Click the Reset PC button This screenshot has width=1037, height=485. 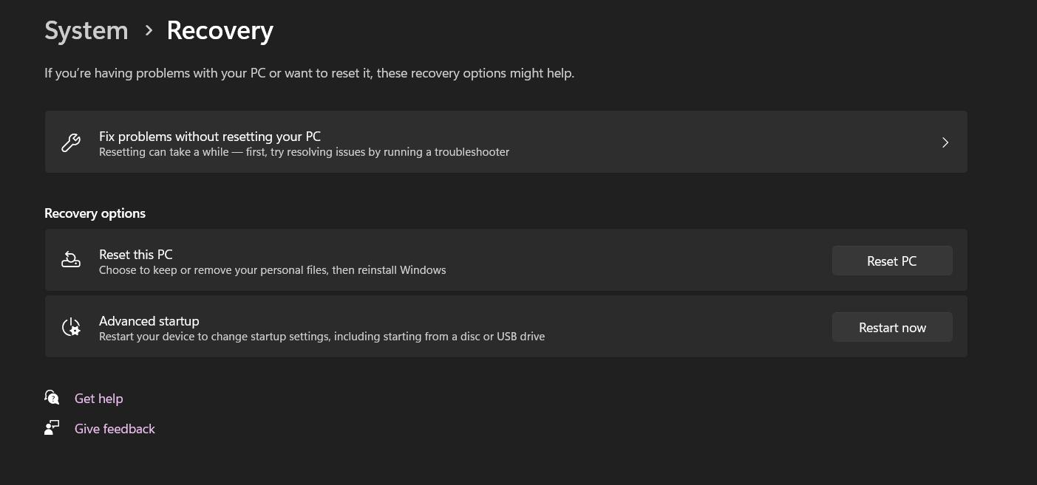coord(892,261)
